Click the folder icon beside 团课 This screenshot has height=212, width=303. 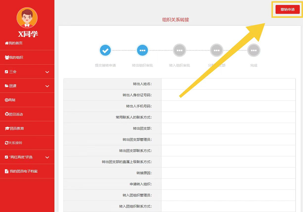tap(6, 86)
